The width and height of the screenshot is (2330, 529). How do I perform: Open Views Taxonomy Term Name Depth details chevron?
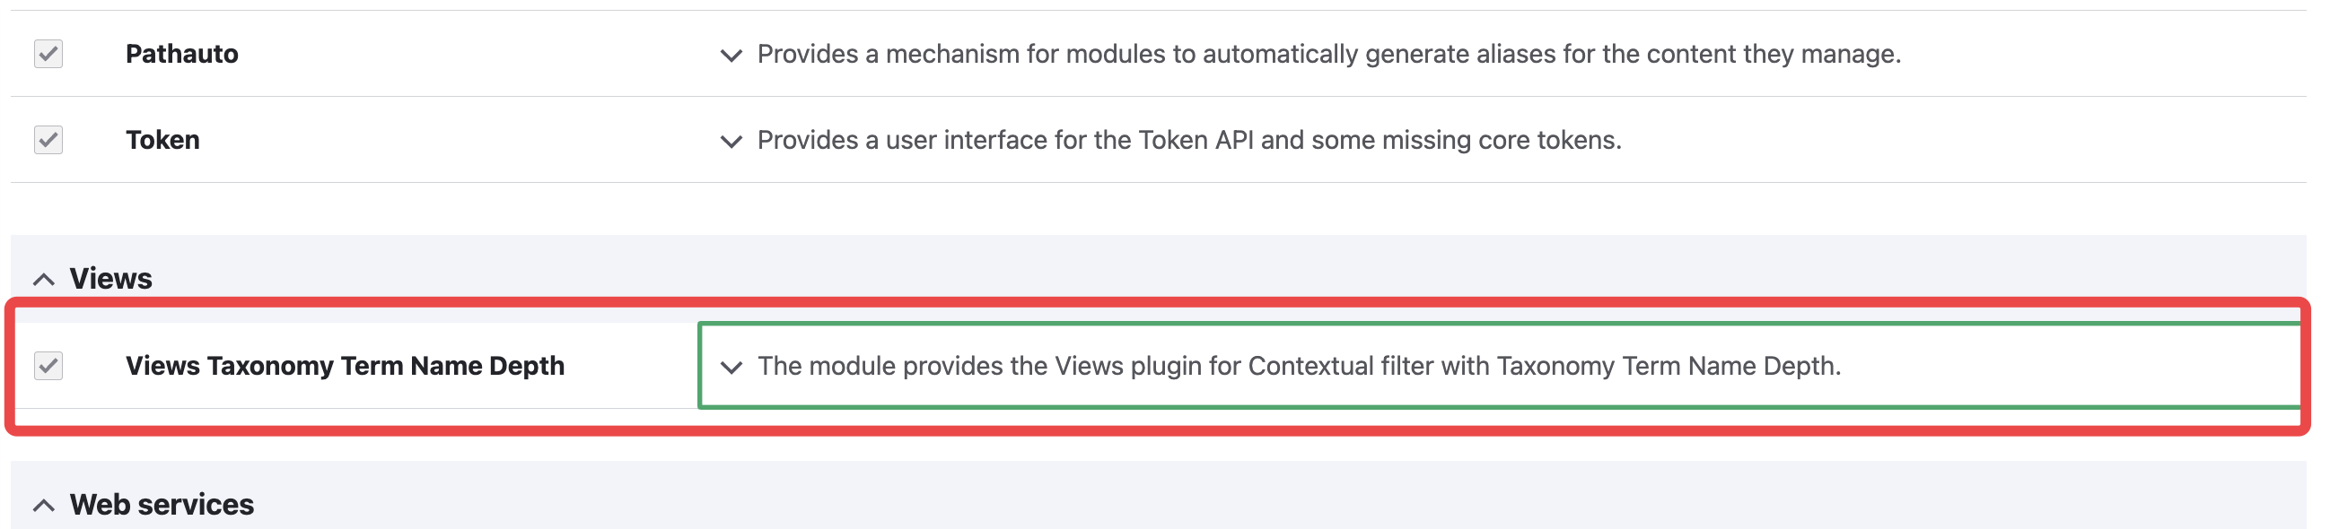pyautogui.click(x=731, y=366)
